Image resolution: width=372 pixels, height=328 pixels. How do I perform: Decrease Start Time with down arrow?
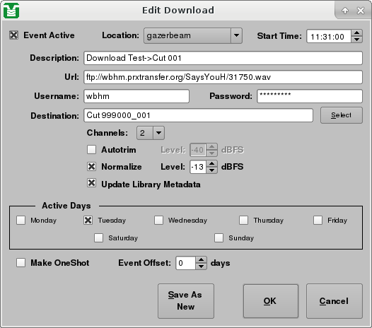[x=357, y=40]
